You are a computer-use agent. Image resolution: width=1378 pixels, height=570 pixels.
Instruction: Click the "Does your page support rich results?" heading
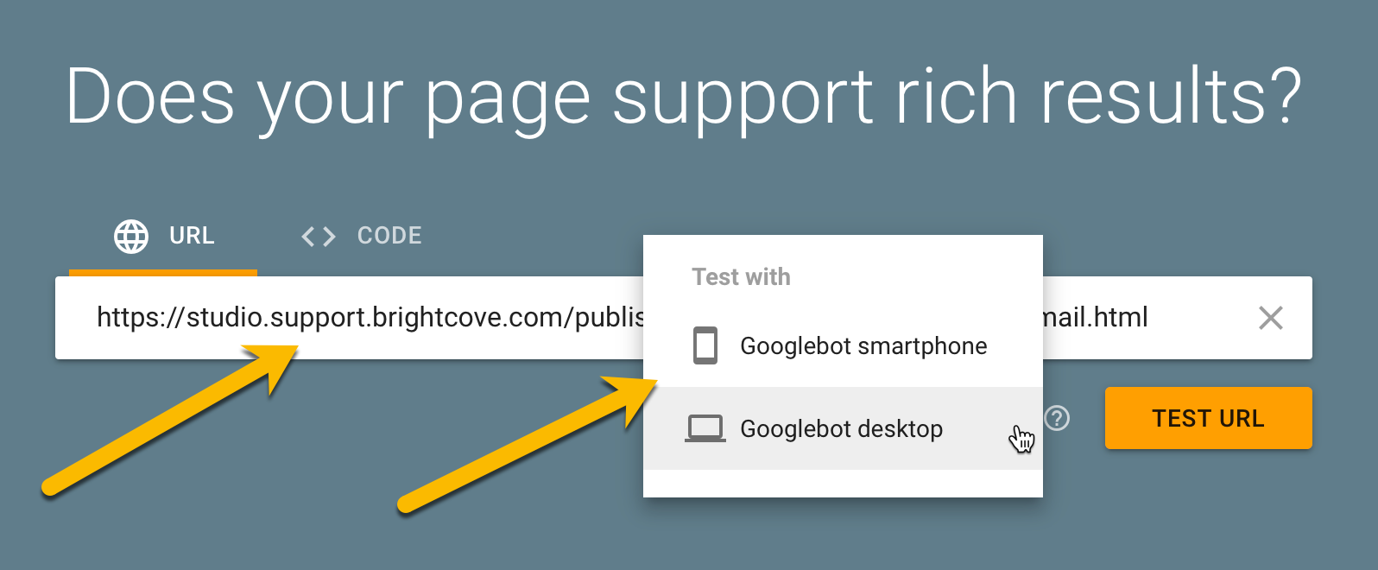[x=683, y=97]
